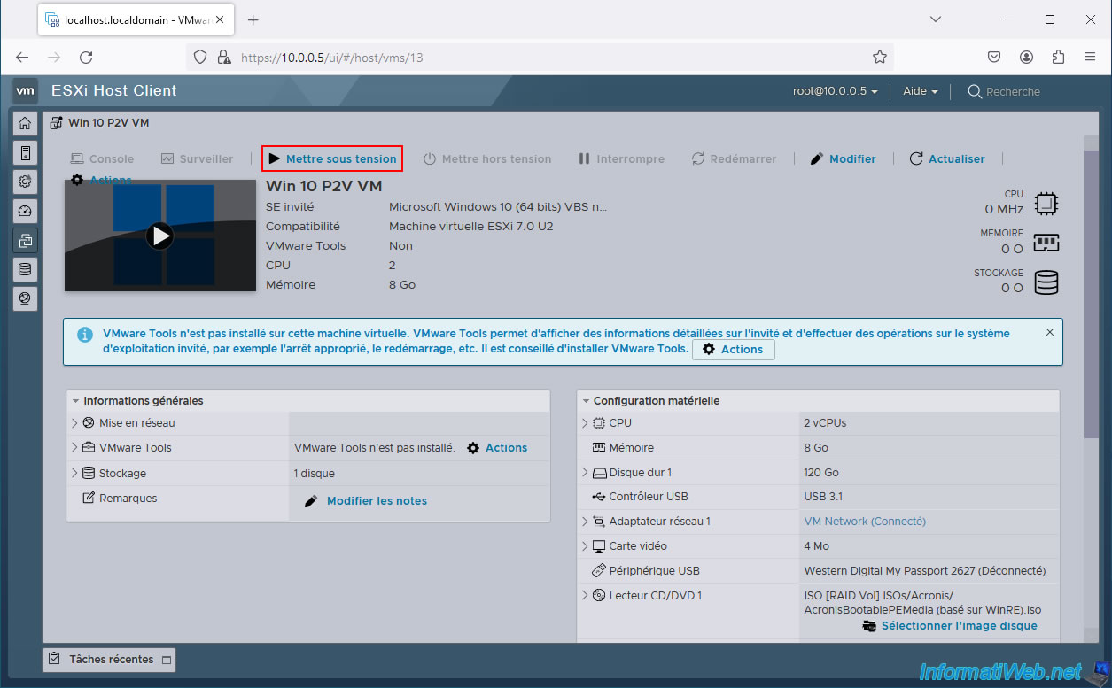
Task: Open the Networking icon in sidebar
Action: coord(25,298)
